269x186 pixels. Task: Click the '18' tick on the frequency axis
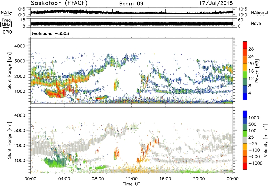click(23, 20)
